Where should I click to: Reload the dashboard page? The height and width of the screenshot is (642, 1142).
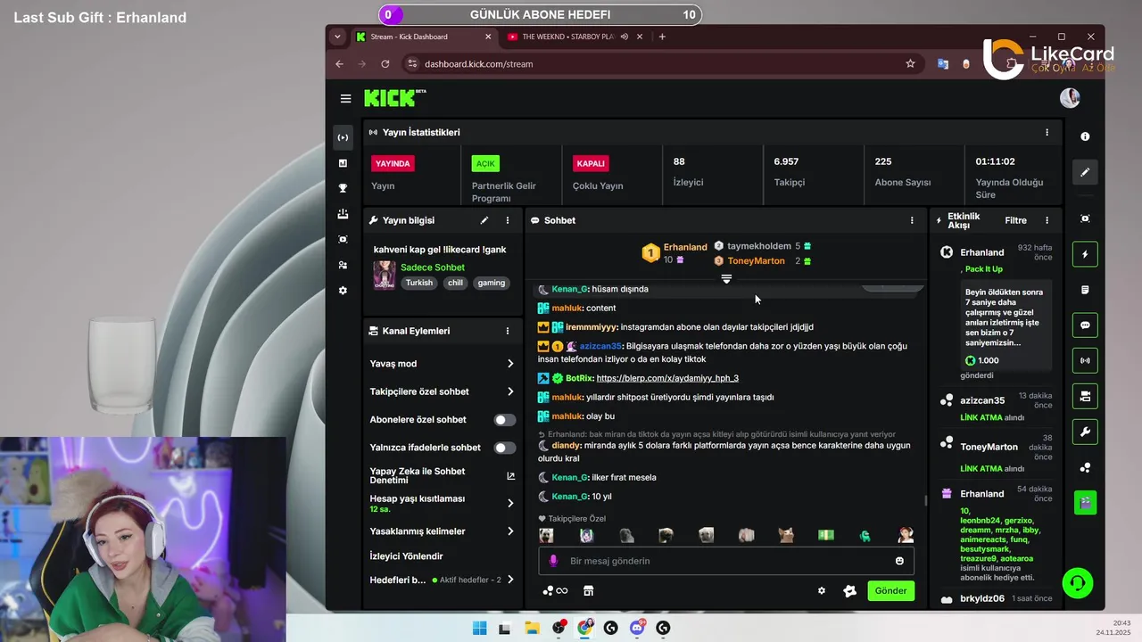tap(385, 64)
